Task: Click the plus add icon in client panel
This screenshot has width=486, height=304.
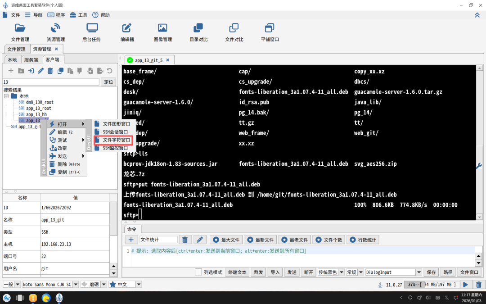Action: pos(11,71)
